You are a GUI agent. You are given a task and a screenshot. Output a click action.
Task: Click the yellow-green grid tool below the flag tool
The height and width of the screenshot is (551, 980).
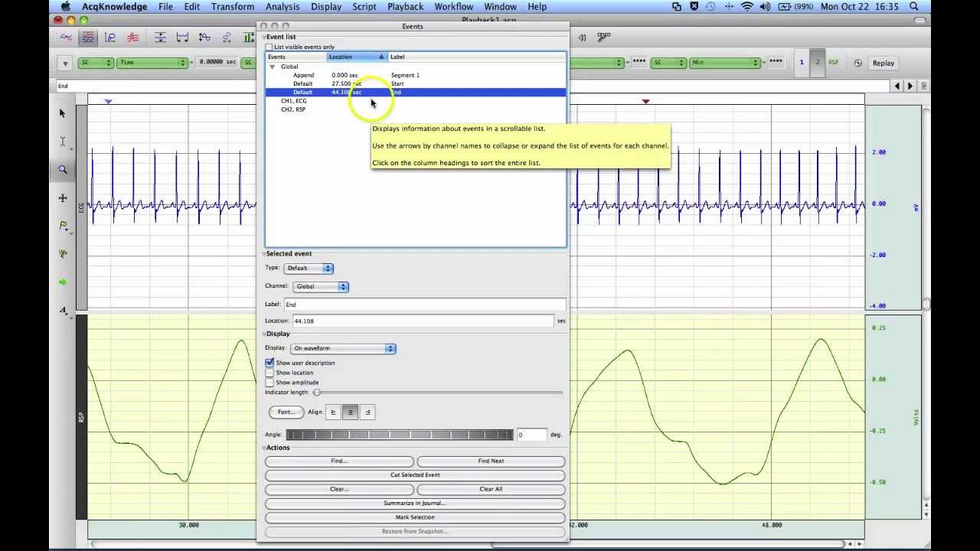pos(63,254)
